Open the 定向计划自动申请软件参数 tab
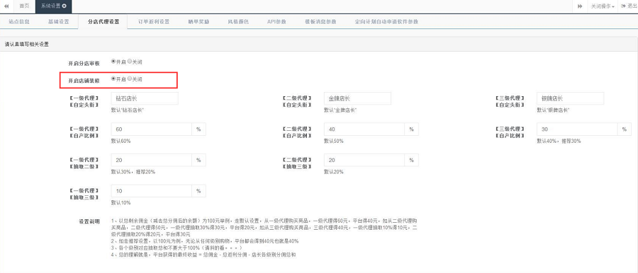This screenshot has width=638, height=273. (x=386, y=21)
